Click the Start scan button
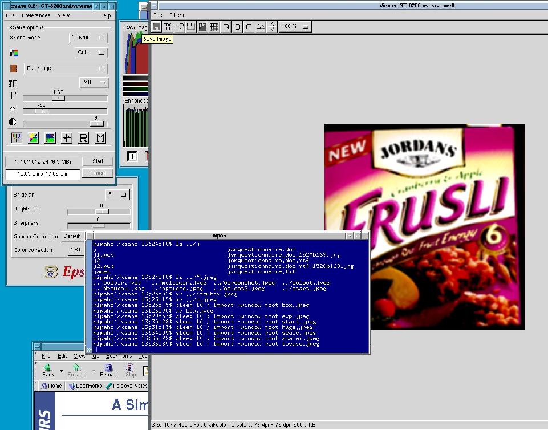 point(98,161)
